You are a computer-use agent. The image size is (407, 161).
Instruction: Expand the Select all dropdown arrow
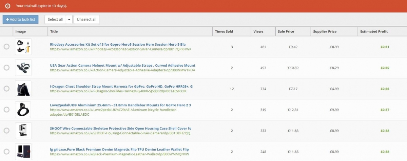tap(69, 20)
